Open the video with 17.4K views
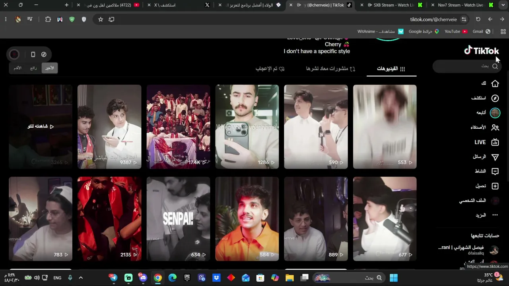 click(x=178, y=127)
